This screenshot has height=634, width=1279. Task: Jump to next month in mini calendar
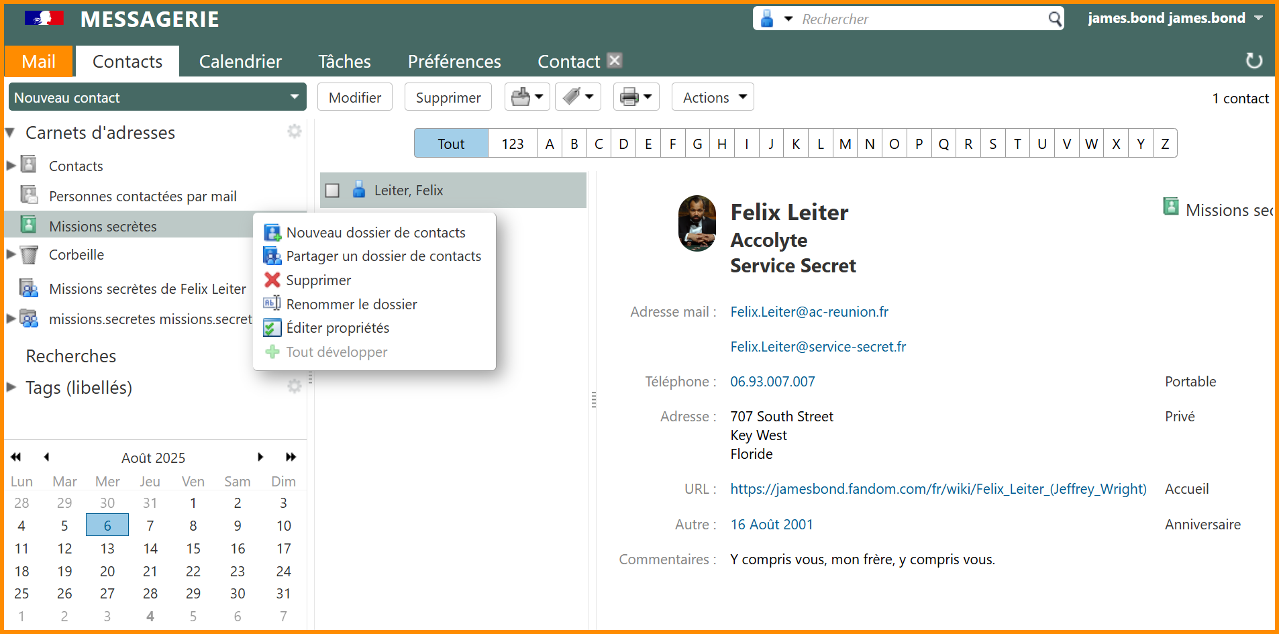(260, 458)
